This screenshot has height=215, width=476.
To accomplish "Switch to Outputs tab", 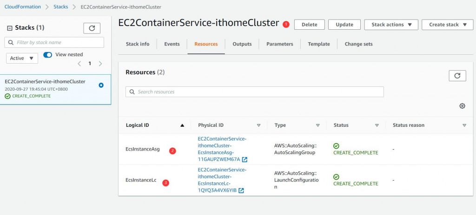I will 242,44.
